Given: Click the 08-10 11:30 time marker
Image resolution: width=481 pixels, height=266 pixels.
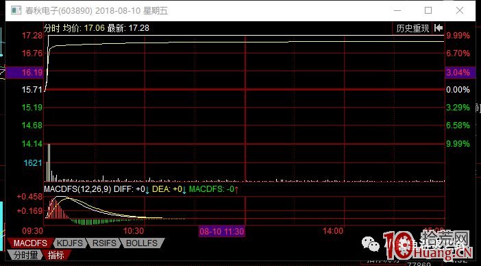Looking at the screenshot, I should [x=222, y=231].
